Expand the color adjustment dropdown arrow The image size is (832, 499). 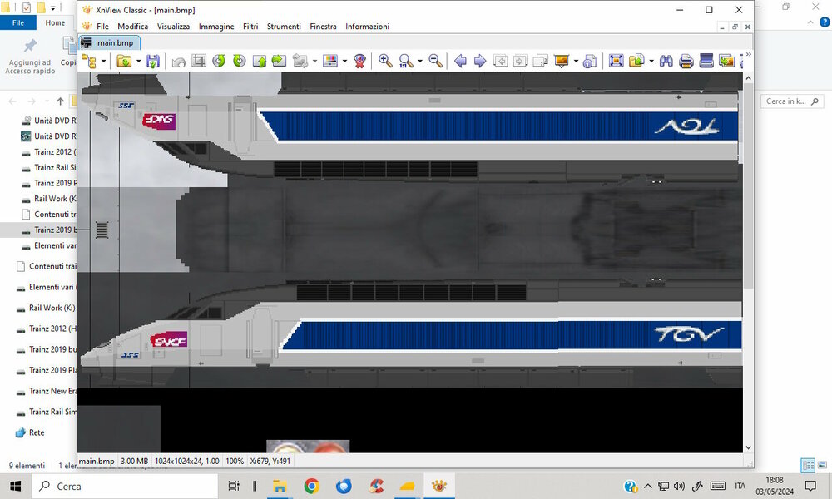(345, 61)
